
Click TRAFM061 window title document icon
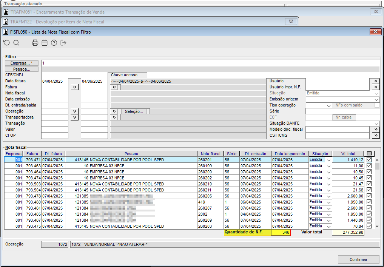(6, 12)
